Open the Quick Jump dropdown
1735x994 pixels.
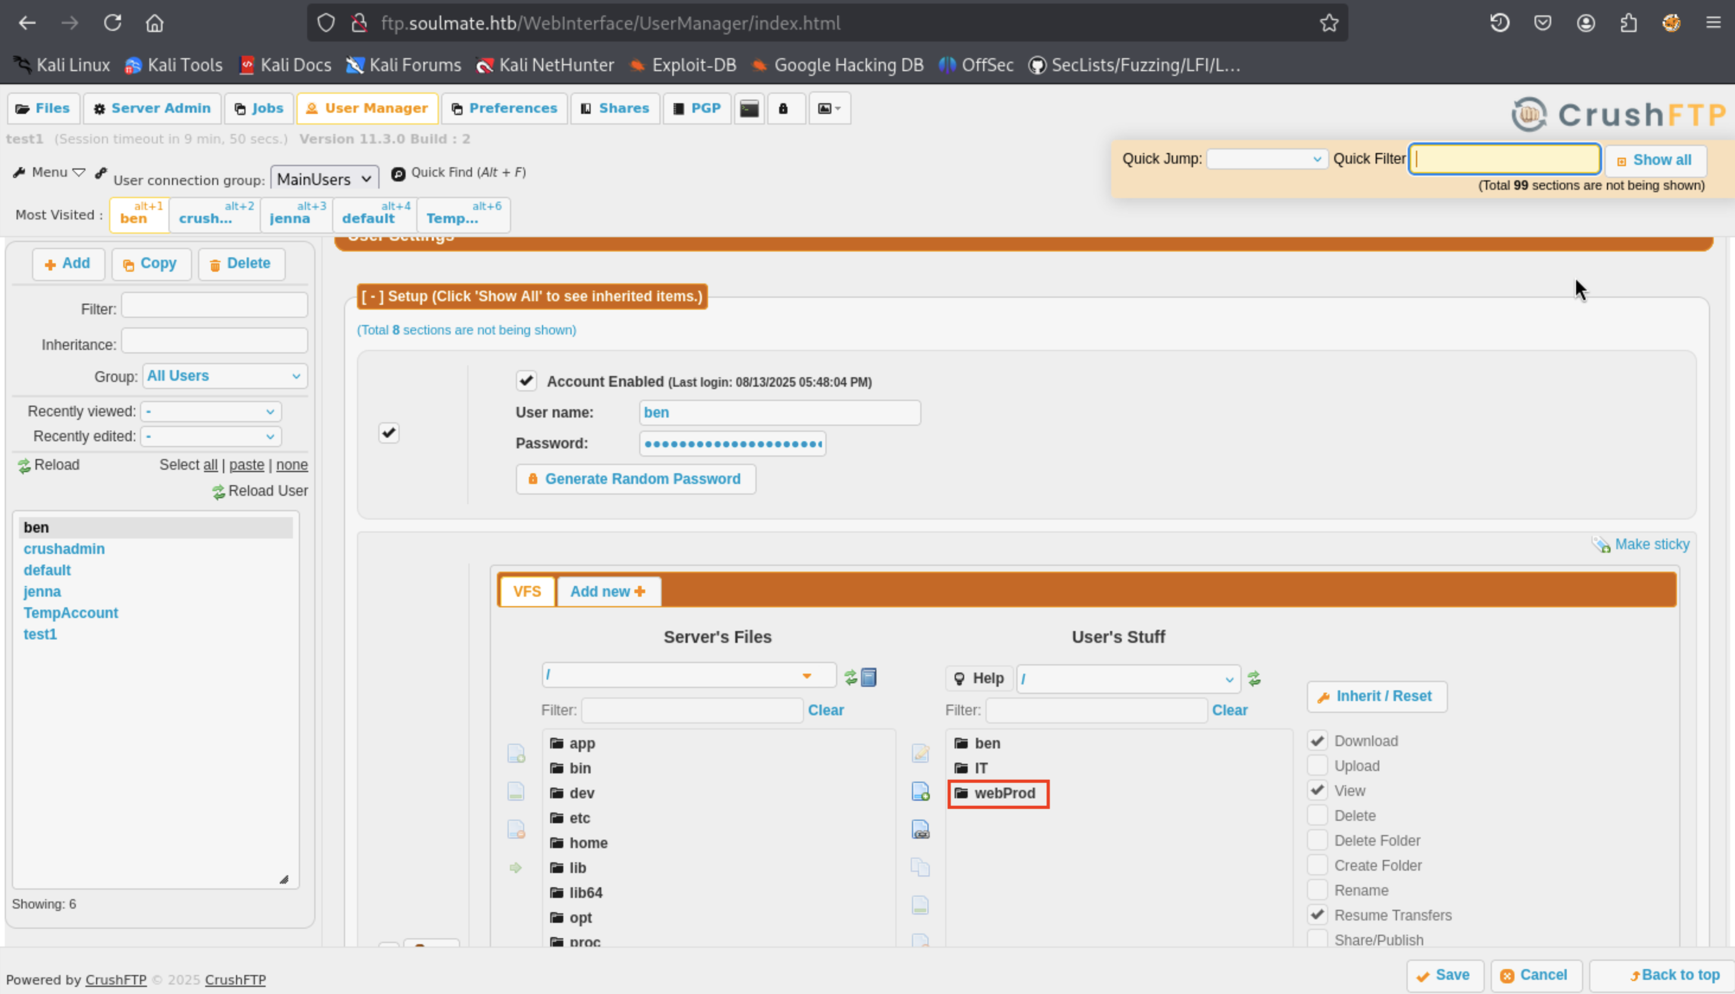coord(1266,159)
